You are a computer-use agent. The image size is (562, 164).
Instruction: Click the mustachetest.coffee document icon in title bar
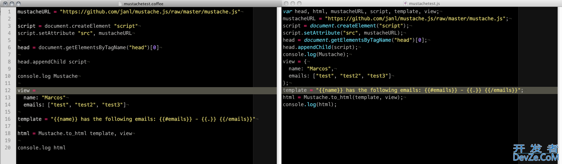tap(120, 4)
